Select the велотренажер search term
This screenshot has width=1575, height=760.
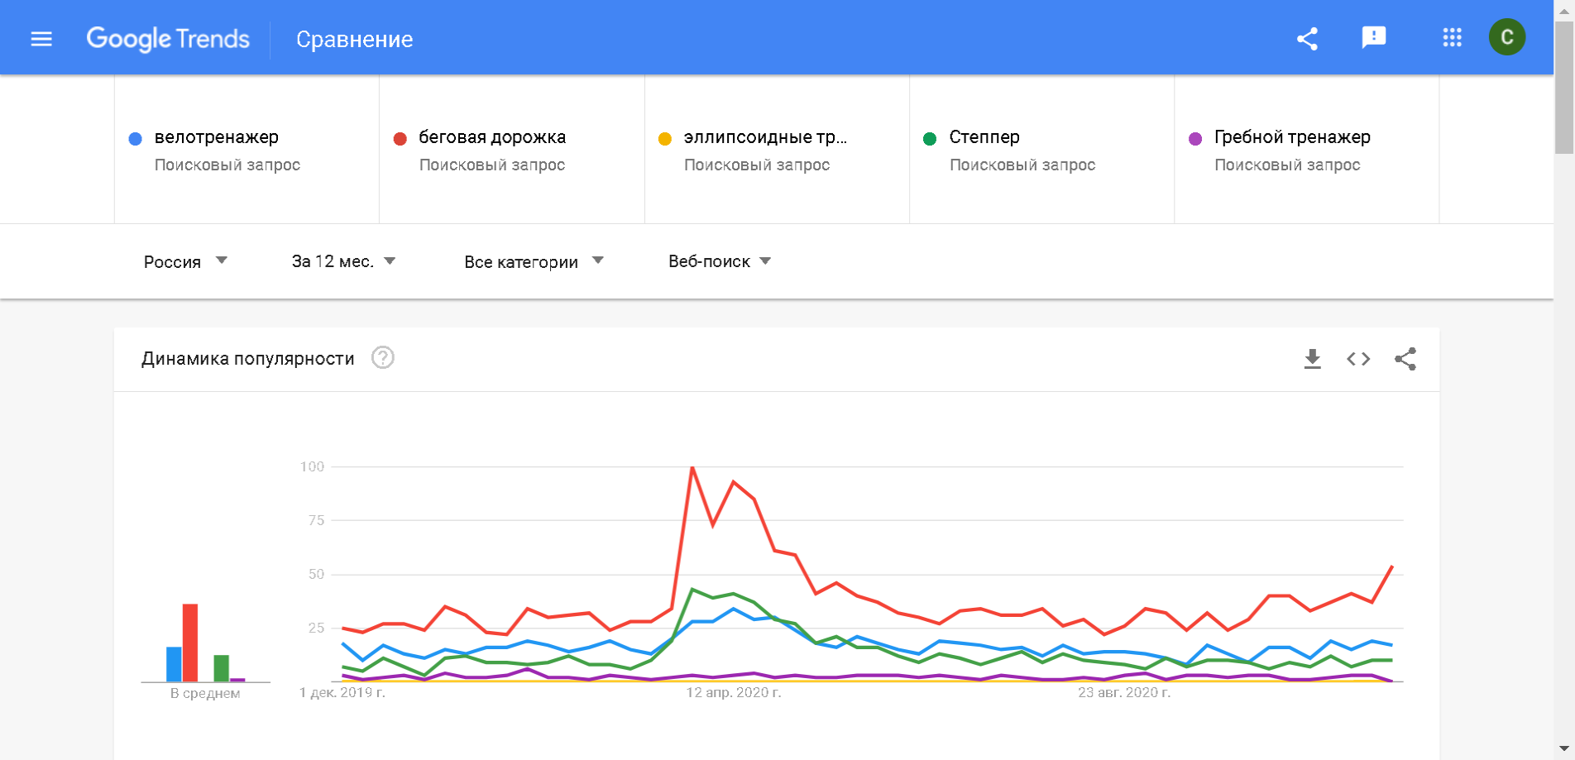(x=217, y=137)
